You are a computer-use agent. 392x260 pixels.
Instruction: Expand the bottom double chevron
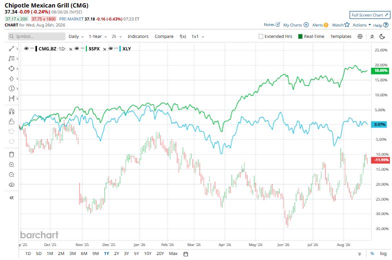360,254
